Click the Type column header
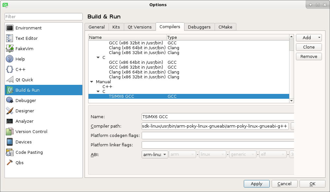Viewport: 330px width, 192px height. pyautogui.click(x=228, y=38)
